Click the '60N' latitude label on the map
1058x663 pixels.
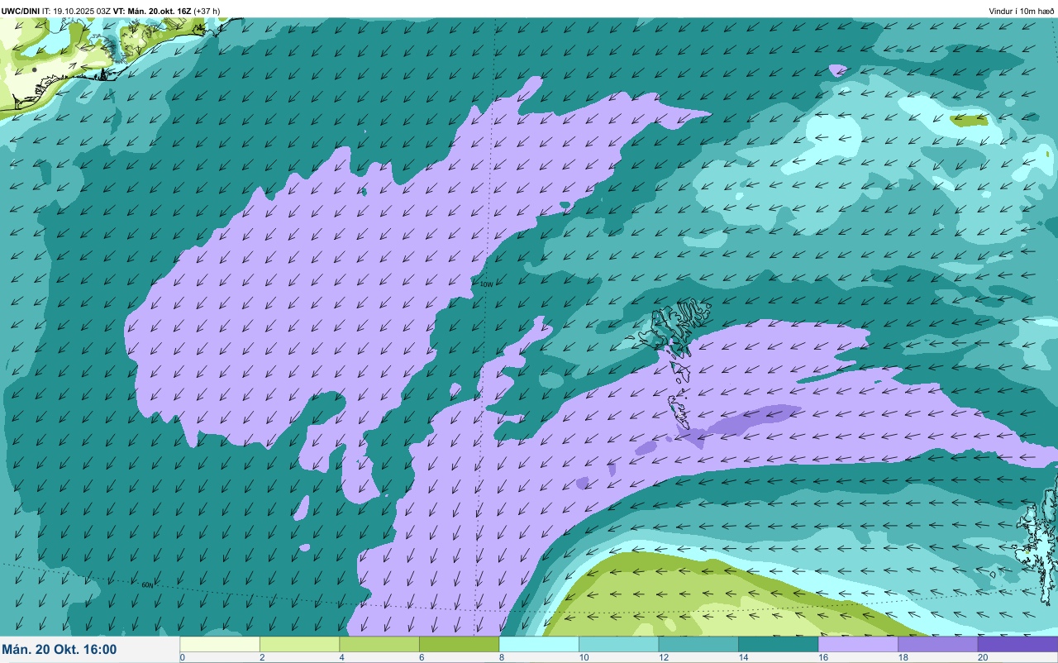(x=147, y=585)
